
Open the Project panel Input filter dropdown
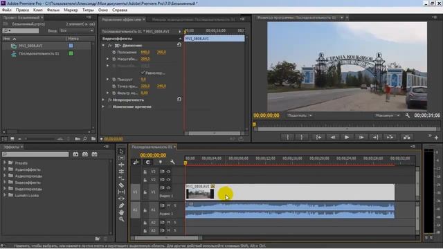point(77,30)
